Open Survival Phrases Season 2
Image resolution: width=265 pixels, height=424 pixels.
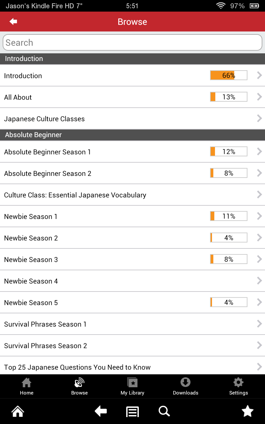coord(46,346)
